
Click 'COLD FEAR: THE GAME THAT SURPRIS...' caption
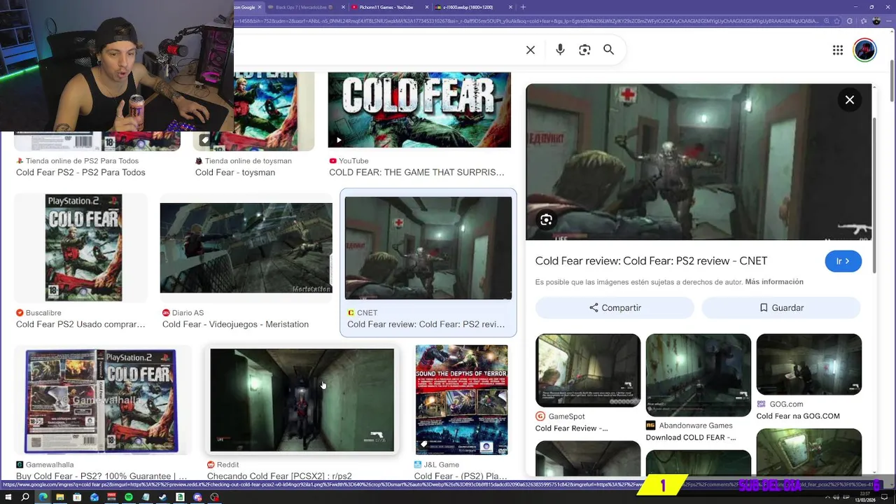[416, 172]
